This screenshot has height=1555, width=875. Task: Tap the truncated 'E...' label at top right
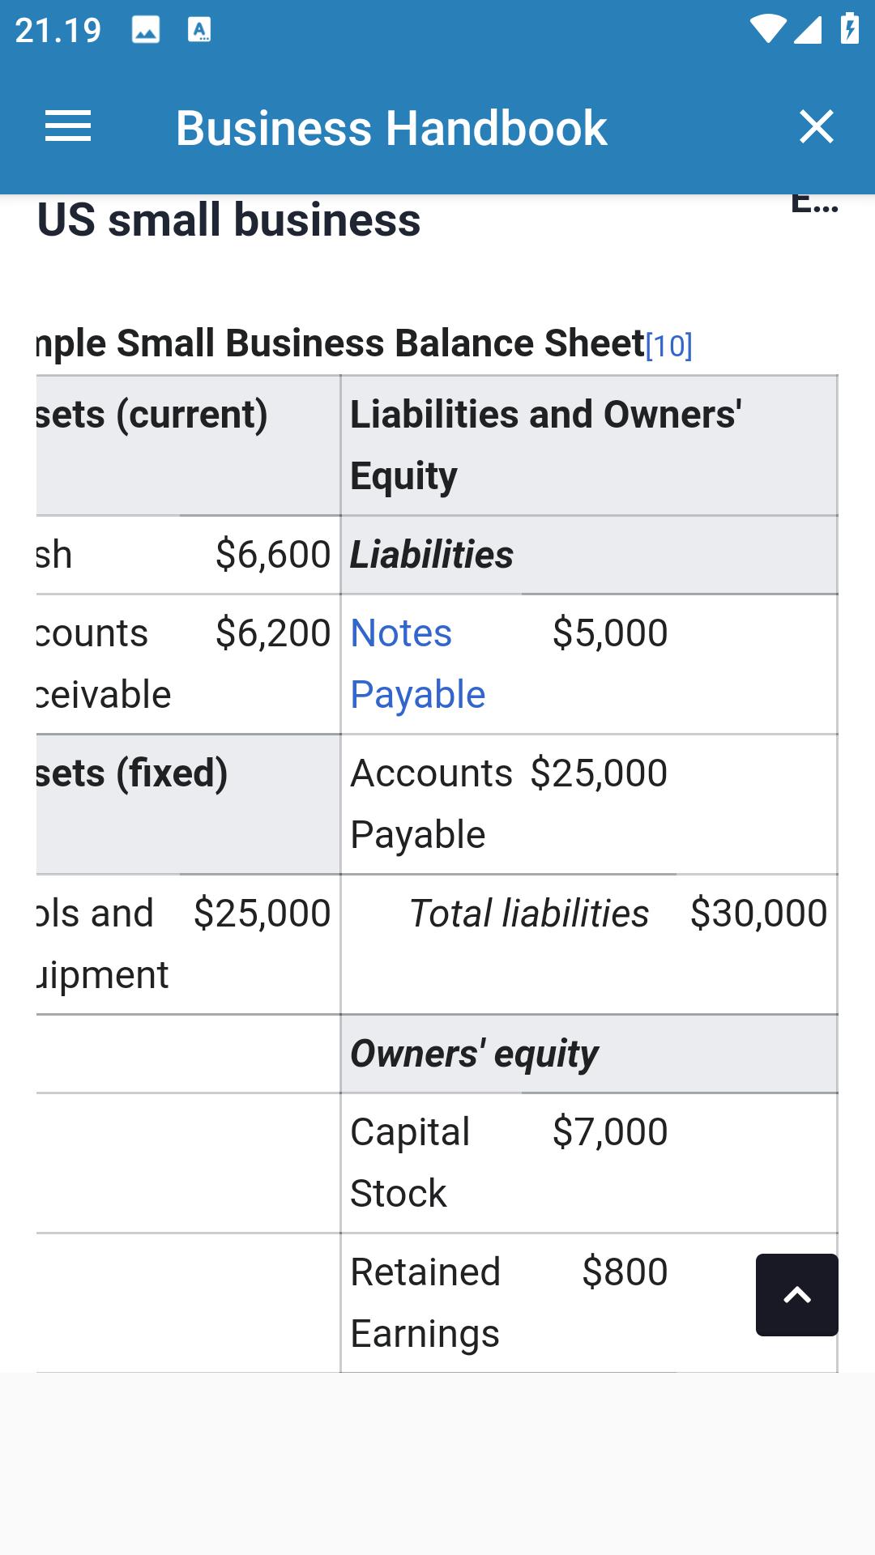coord(814,203)
